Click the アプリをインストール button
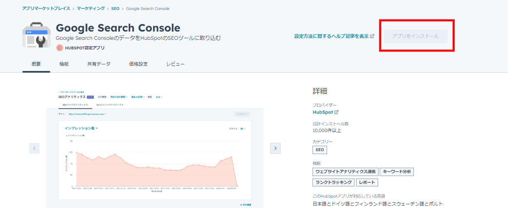 [415, 36]
